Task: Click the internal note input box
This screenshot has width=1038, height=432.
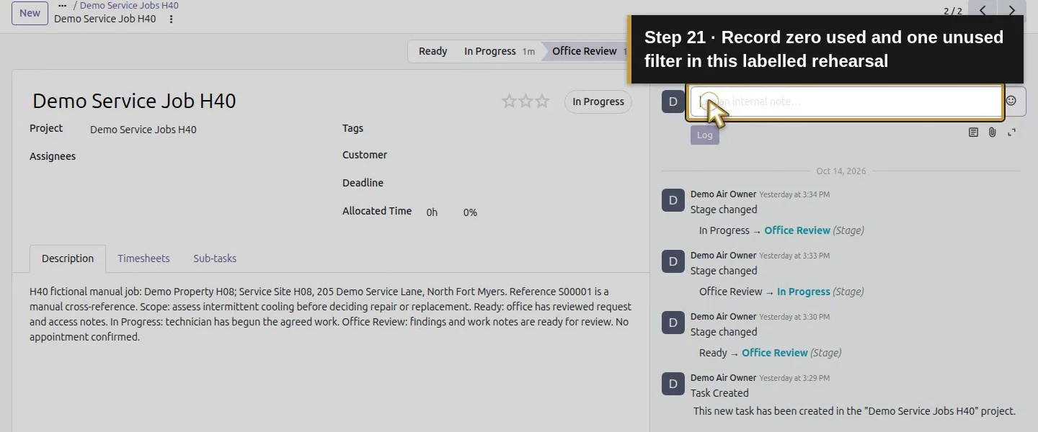Action: tap(845, 102)
